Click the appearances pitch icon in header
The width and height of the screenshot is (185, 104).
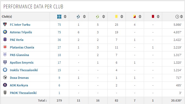[59, 17]
